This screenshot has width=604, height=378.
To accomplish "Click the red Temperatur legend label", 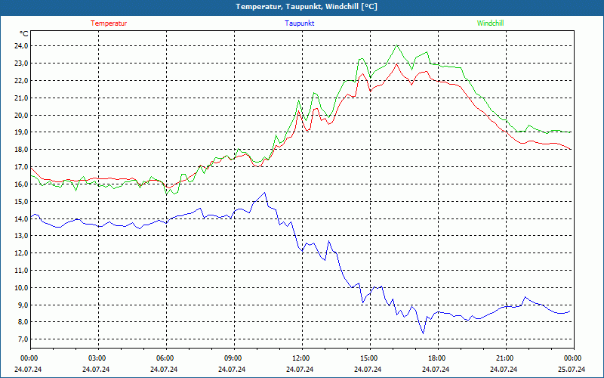I will [109, 23].
